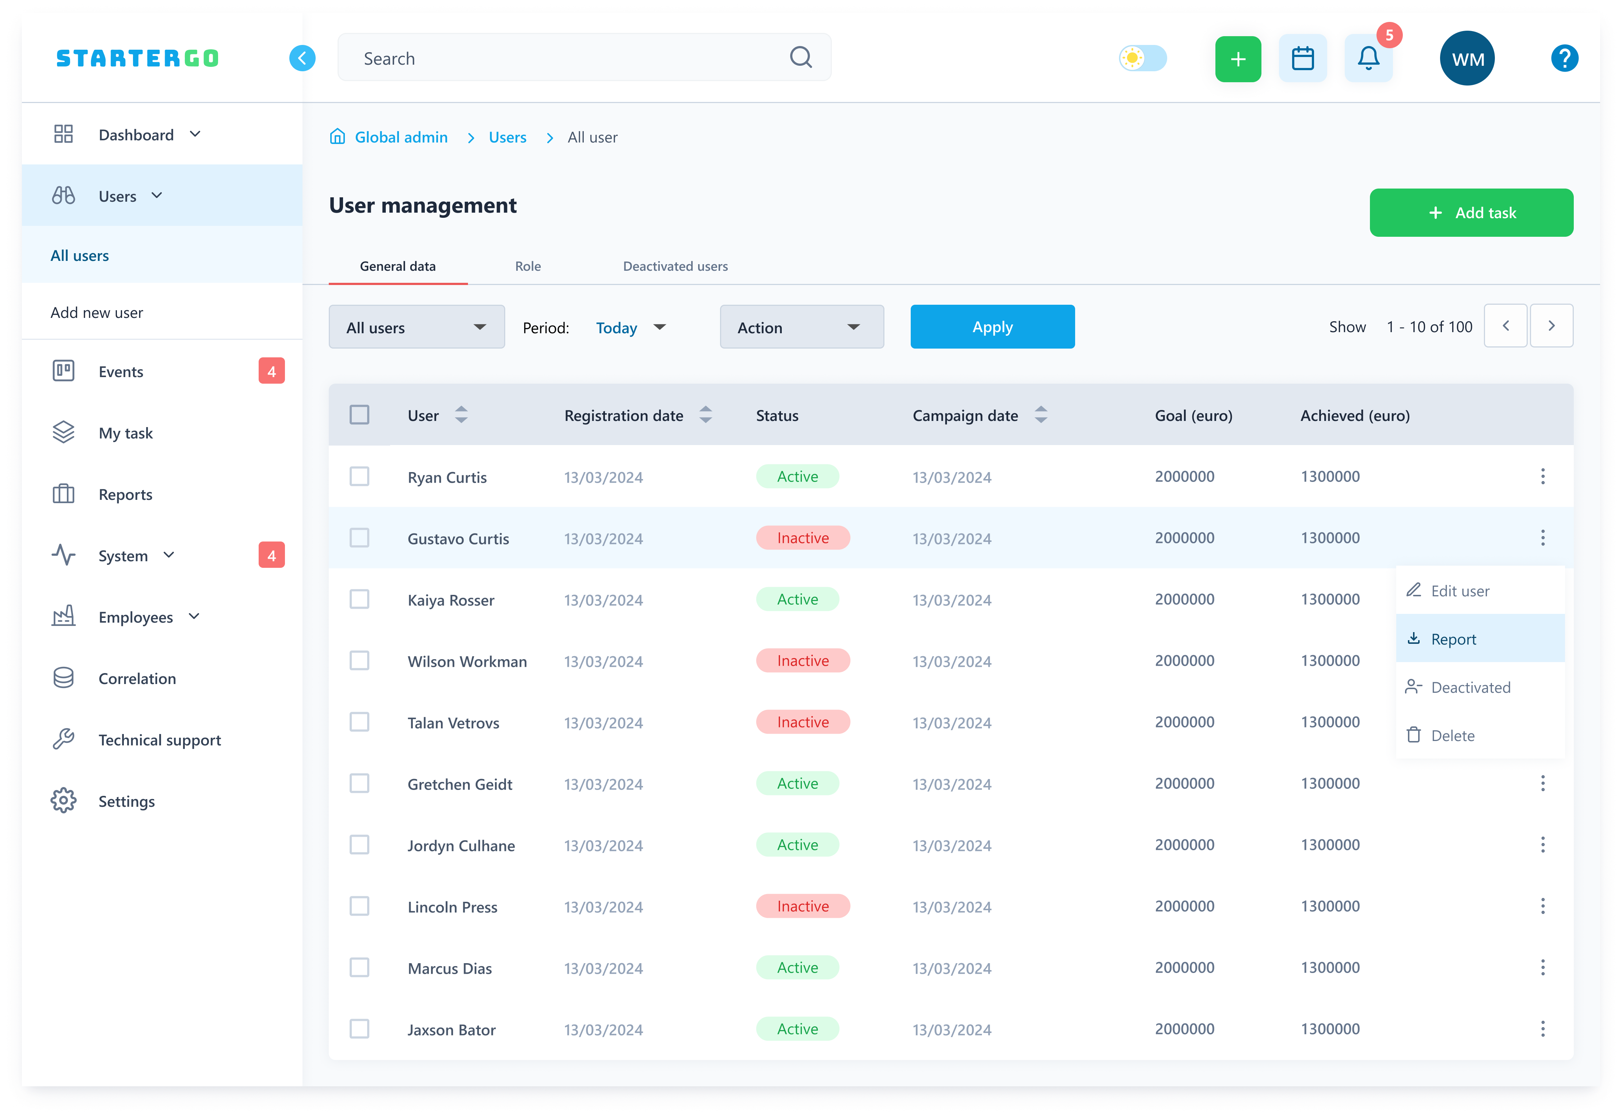The height and width of the screenshot is (1117, 1622).
Task: Check the select-all header checkbox
Action: (359, 415)
